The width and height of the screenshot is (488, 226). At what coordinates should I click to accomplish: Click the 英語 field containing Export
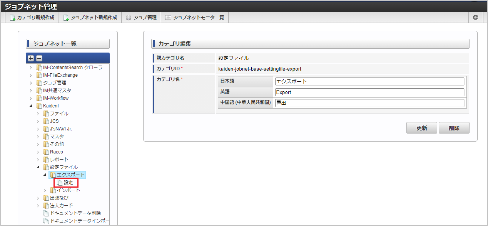369,92
